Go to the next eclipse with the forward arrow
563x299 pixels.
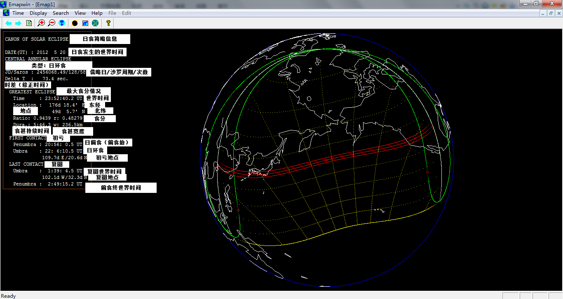(x=18, y=23)
